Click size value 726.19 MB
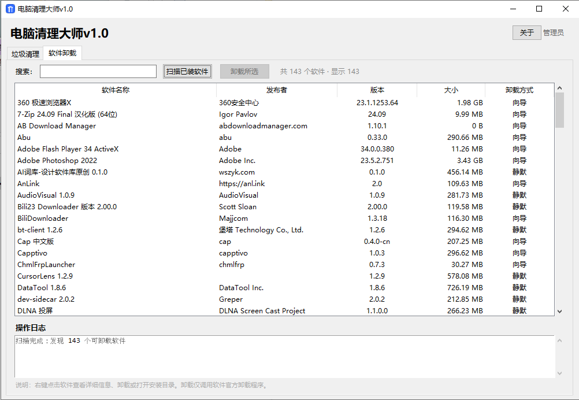 pos(465,288)
